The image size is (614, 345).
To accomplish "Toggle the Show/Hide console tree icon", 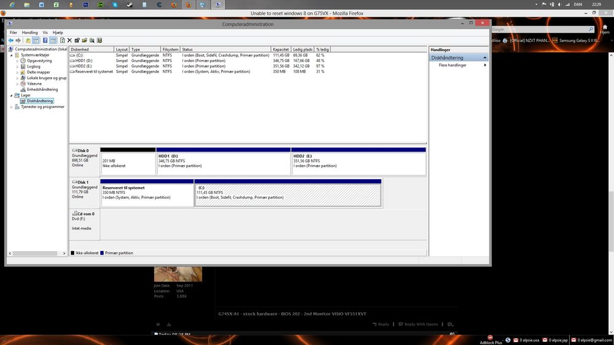I will click(36, 41).
